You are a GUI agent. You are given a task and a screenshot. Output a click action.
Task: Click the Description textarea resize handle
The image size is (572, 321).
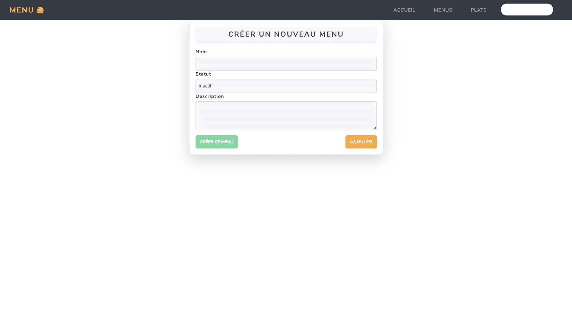click(x=375, y=127)
